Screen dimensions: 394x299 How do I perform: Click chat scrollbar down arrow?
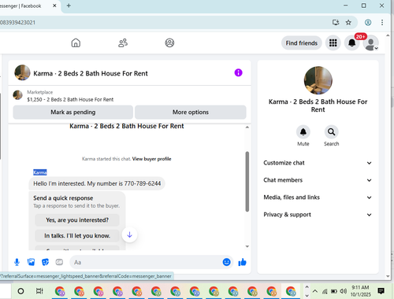tap(247, 246)
